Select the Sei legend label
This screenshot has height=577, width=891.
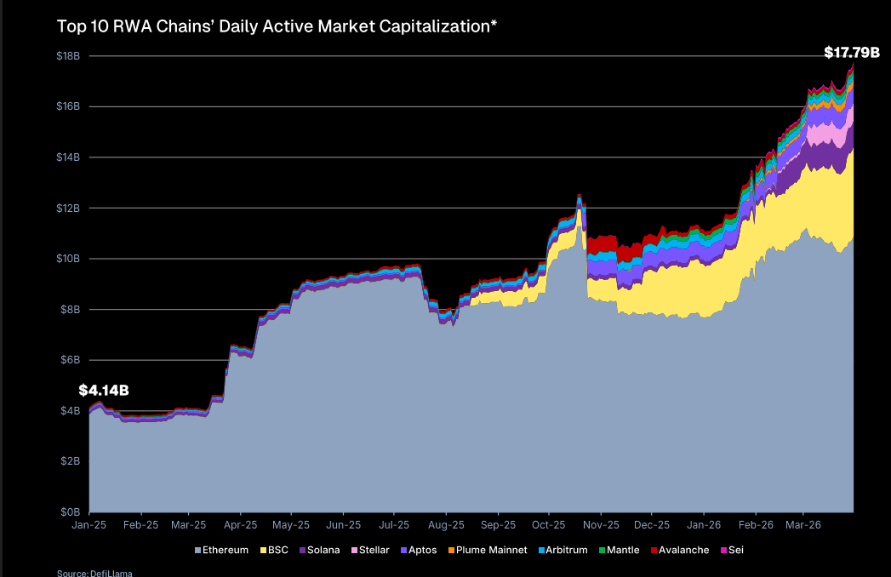[736, 551]
